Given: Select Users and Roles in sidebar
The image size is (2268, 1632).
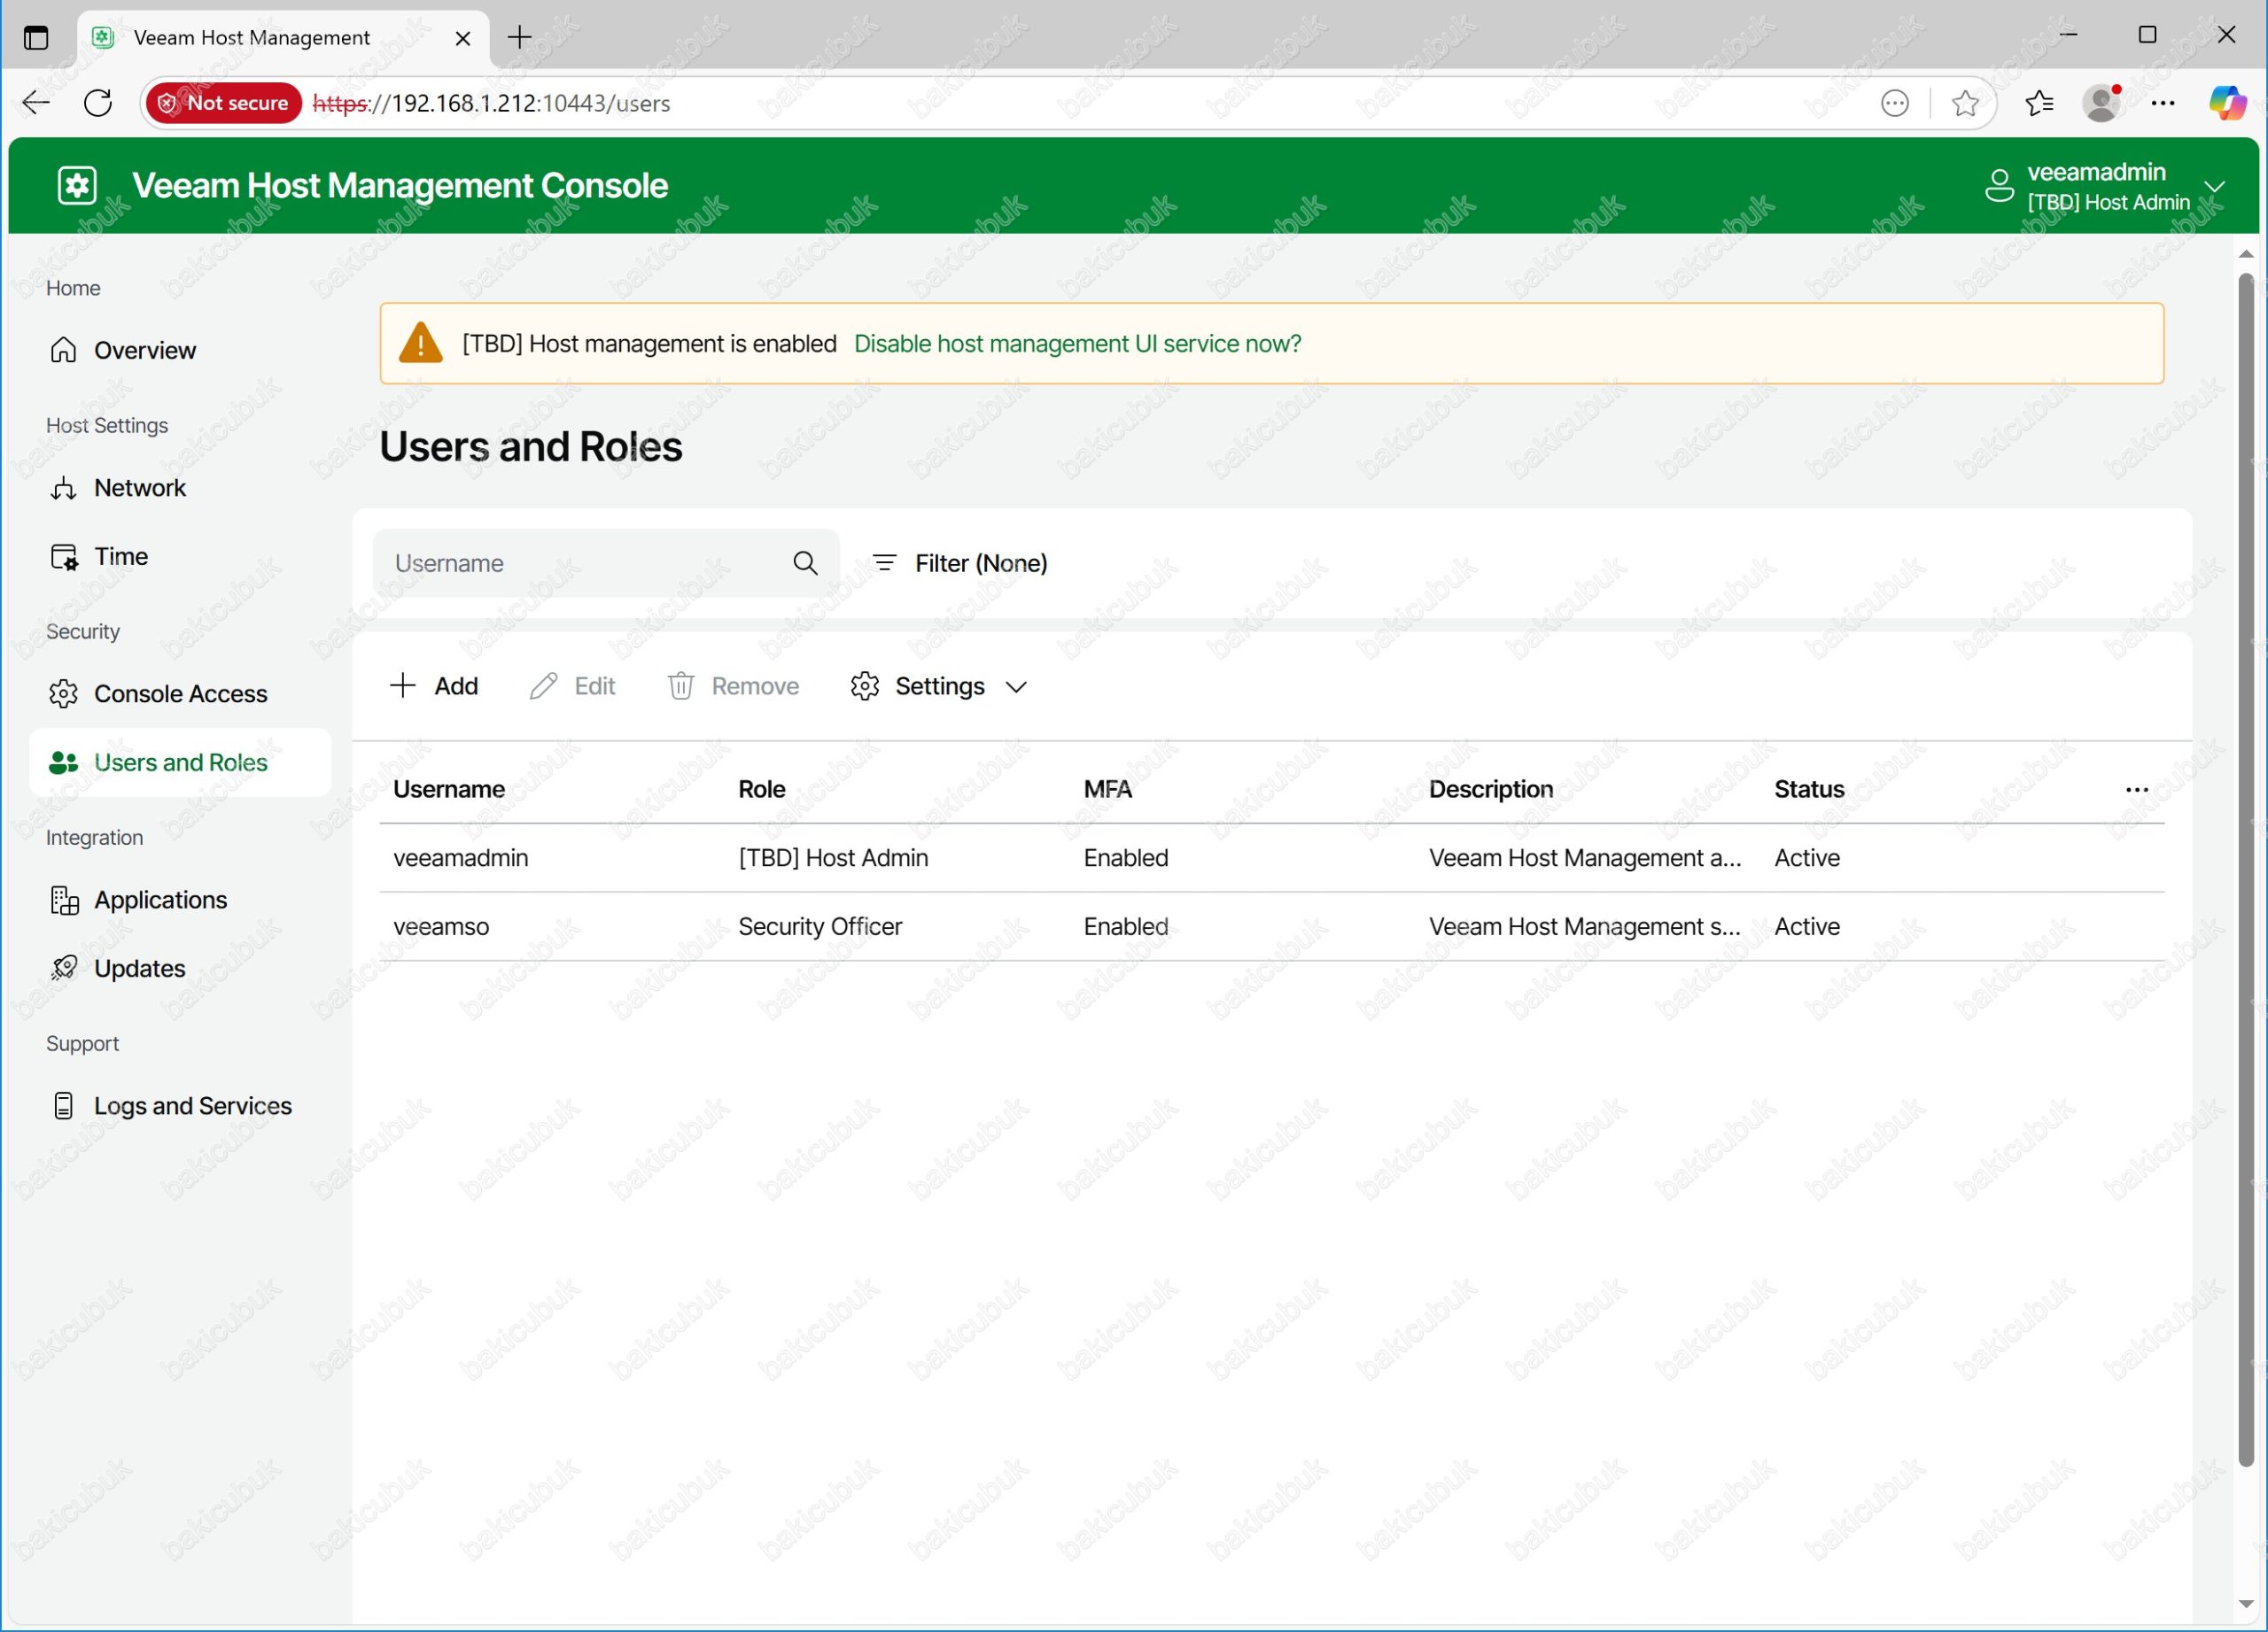Looking at the screenshot, I should (x=180, y=762).
